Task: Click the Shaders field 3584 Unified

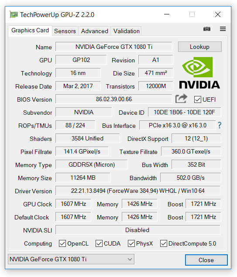Action: click(x=87, y=138)
